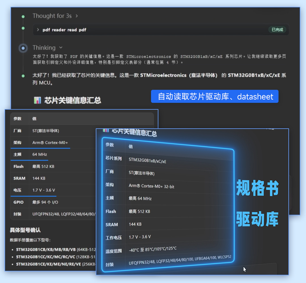This screenshot has width=306, height=283.
Task: Select '144 KB' in the glowing table
Action: point(135,224)
